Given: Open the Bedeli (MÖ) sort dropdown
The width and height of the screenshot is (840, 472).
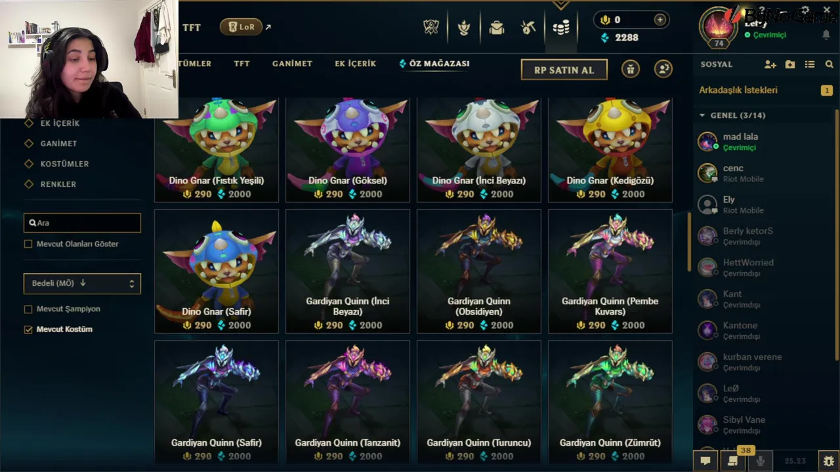Looking at the screenshot, I should [x=82, y=283].
